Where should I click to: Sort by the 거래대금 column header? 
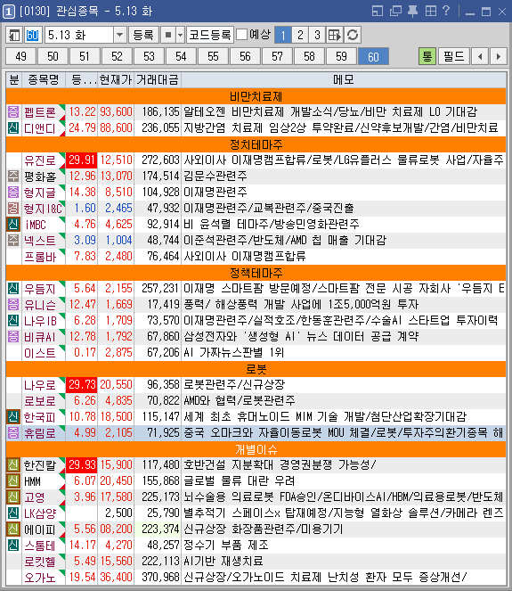(158, 80)
